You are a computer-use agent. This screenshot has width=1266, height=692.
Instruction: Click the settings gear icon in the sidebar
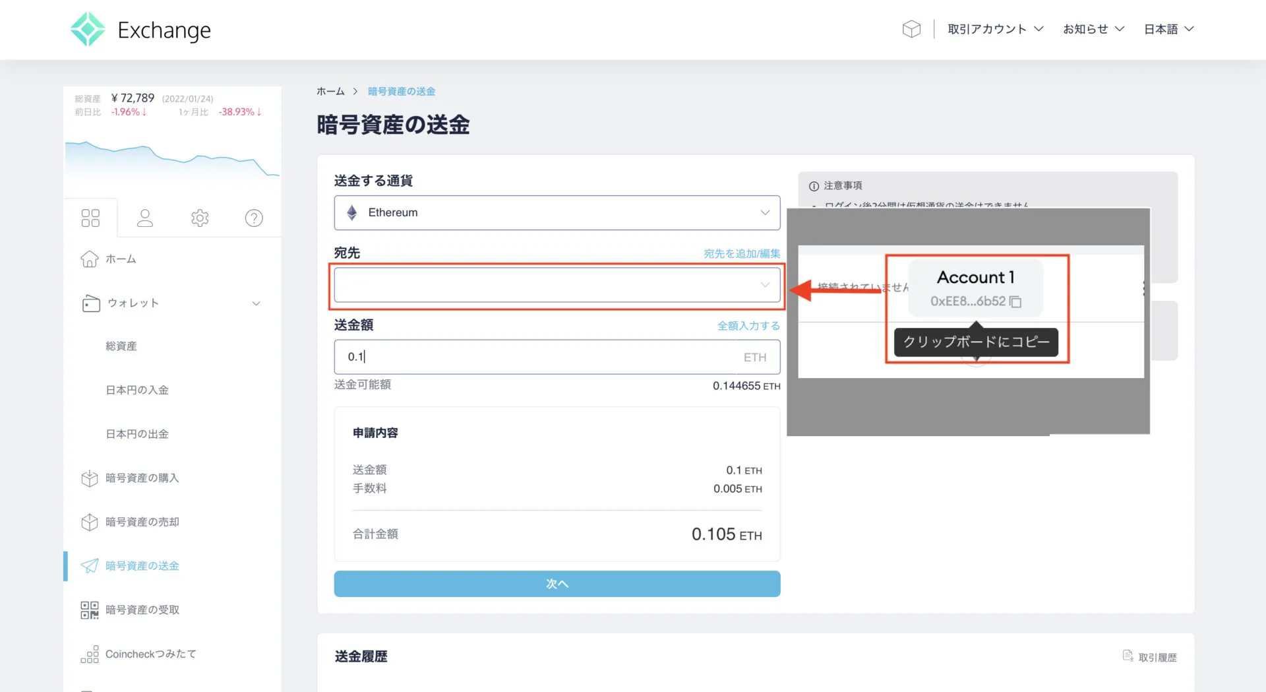[x=200, y=217]
